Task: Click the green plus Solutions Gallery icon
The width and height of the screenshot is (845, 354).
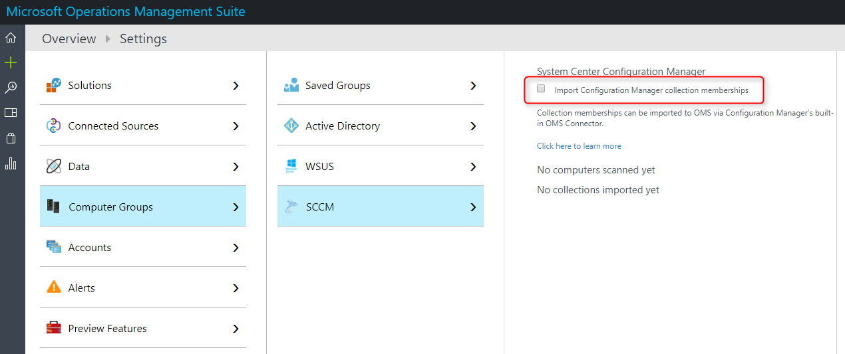Action: 11,62
